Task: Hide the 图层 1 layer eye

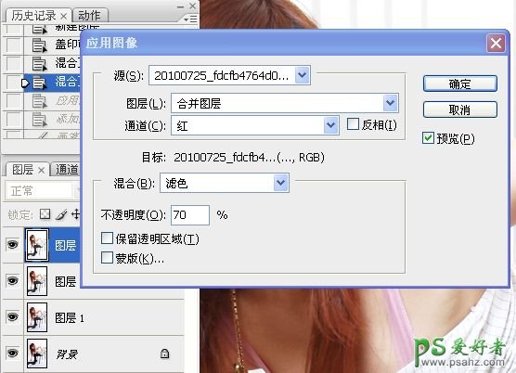Action: (x=12, y=316)
